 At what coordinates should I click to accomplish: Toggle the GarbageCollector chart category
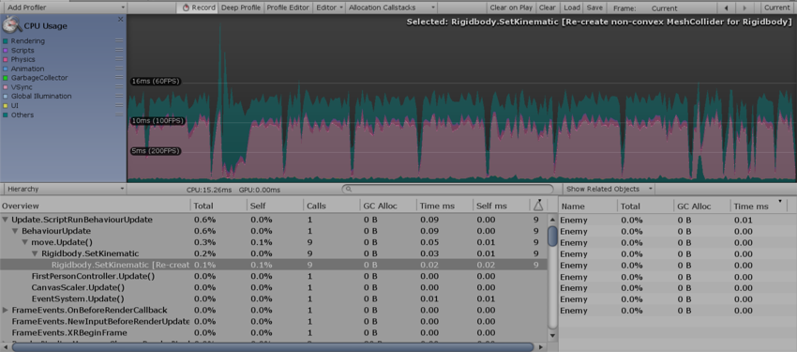coord(5,78)
